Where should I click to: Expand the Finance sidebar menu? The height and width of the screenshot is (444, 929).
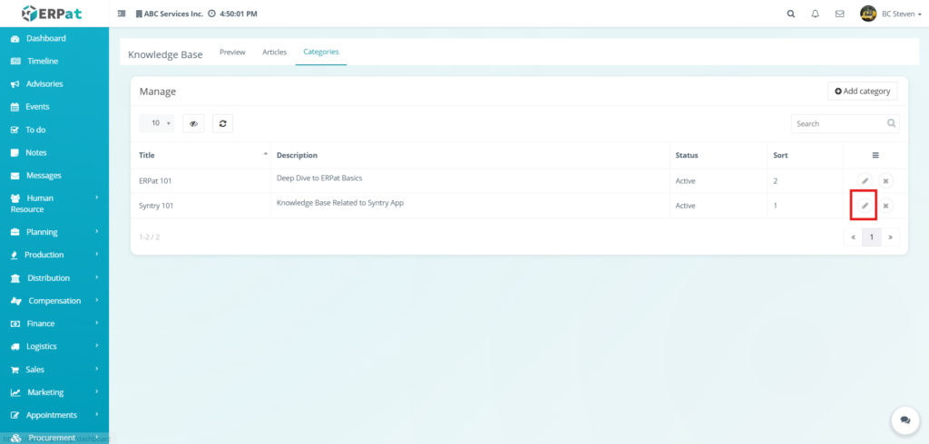(54, 323)
